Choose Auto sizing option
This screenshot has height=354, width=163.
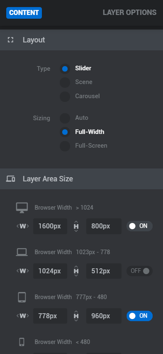point(65,118)
